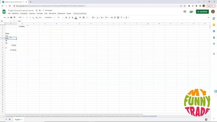Toggle strikethrough formatting

click(x=73, y=18)
